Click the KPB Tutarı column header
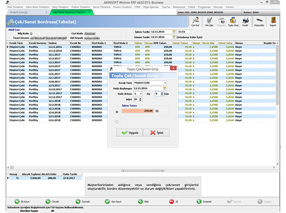Screen dimensions: 286x213 click(x=163, y=43)
